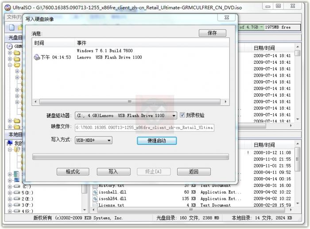This screenshot has width=310, height=229.
Task: Select the My Computer icon in local tree
Action: 9,143
